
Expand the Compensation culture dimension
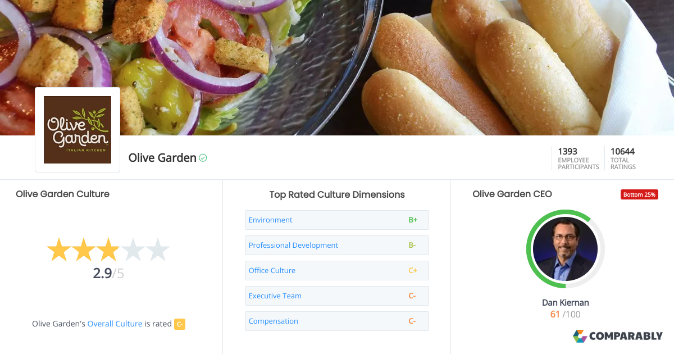[273, 321]
